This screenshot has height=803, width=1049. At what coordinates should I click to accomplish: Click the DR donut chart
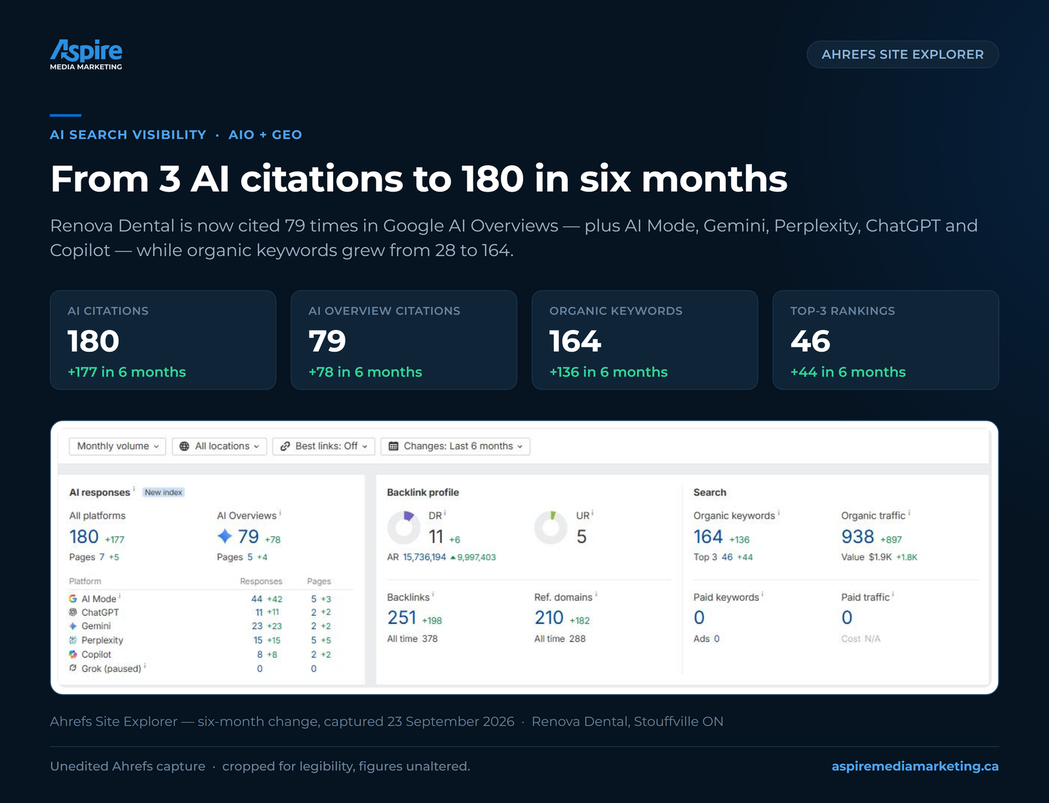pyautogui.click(x=404, y=527)
